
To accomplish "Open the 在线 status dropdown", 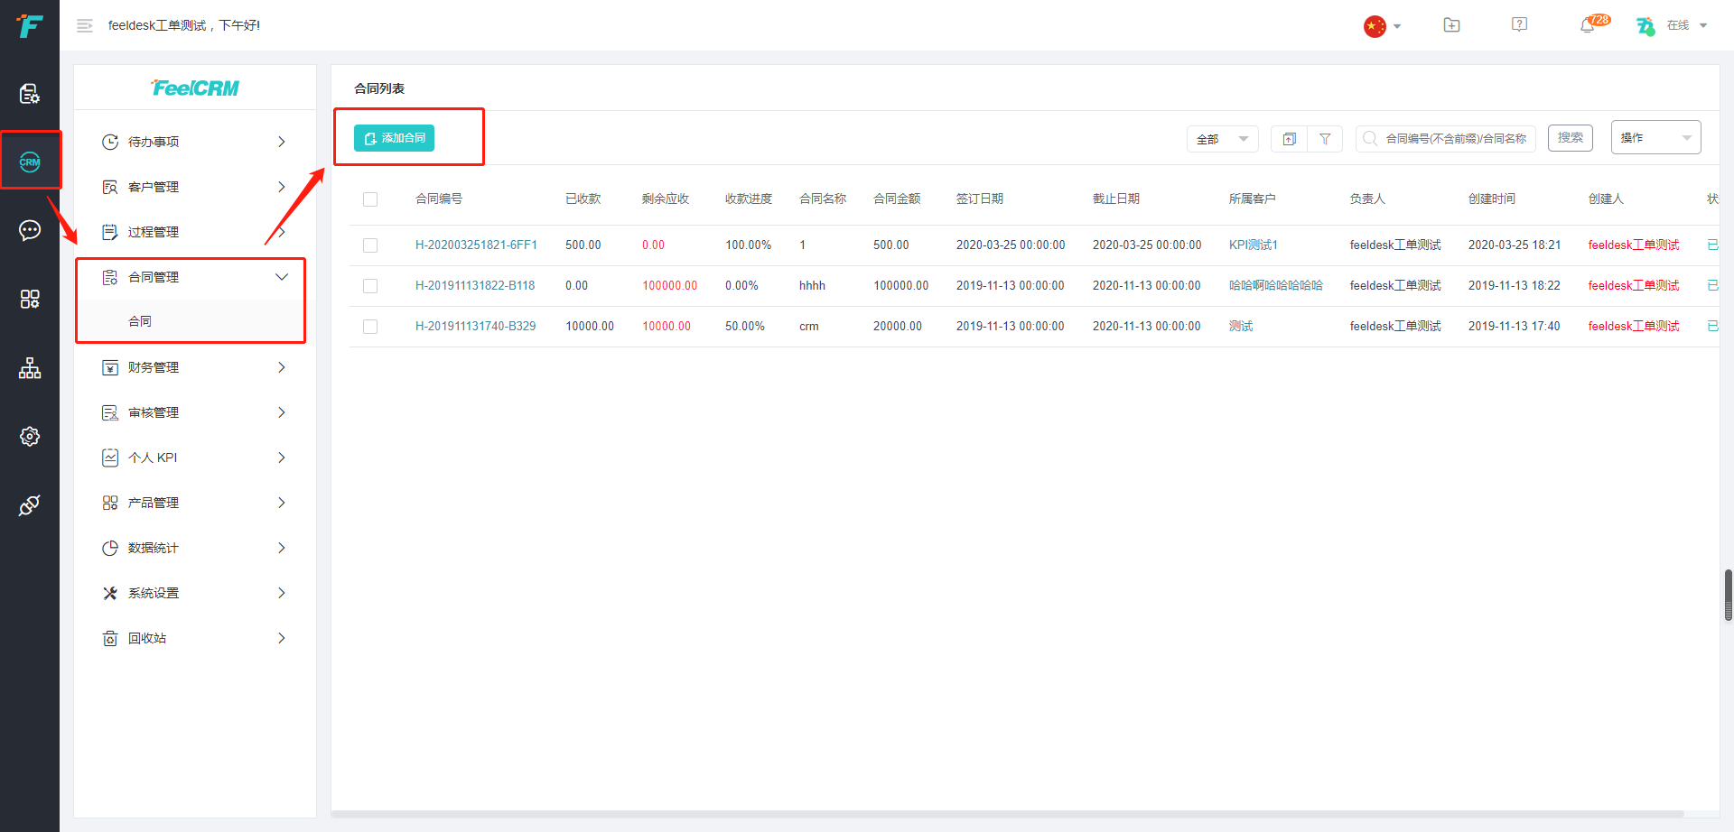I will 1687,25.
